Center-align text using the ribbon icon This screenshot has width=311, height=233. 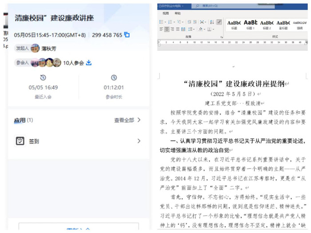click(x=167, y=29)
